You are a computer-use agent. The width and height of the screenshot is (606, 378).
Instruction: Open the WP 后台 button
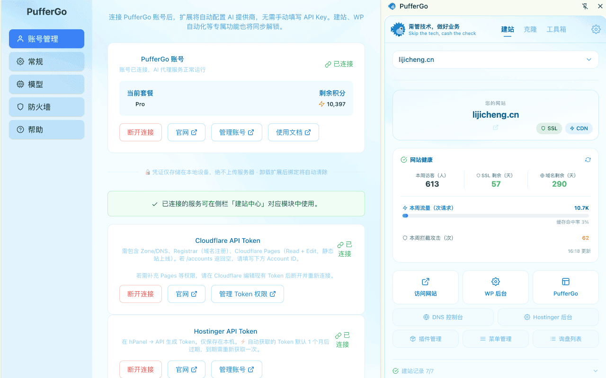click(x=496, y=287)
